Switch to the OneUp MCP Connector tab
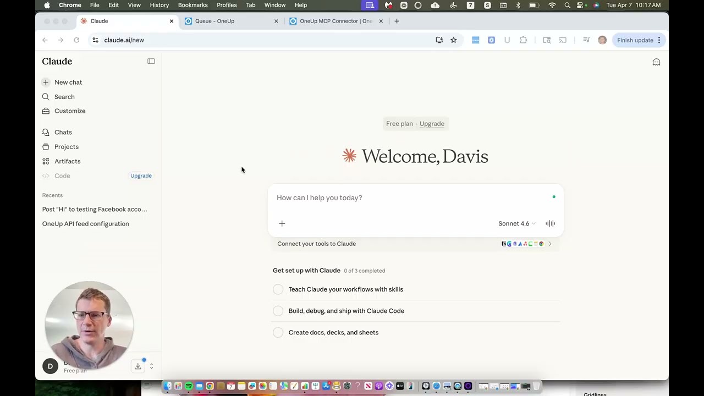 (x=336, y=21)
